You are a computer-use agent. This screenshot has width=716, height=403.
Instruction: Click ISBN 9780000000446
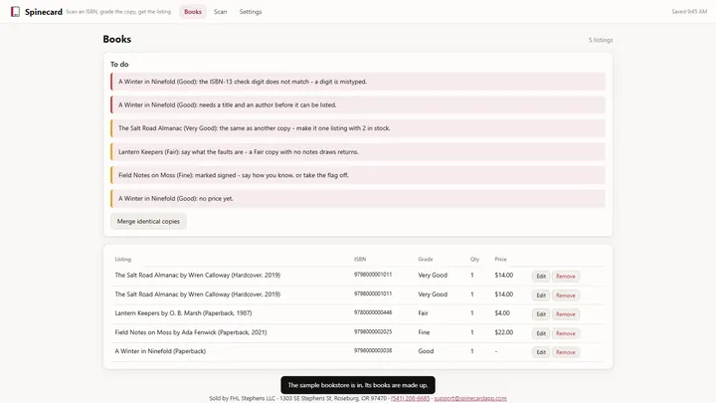[373, 312]
